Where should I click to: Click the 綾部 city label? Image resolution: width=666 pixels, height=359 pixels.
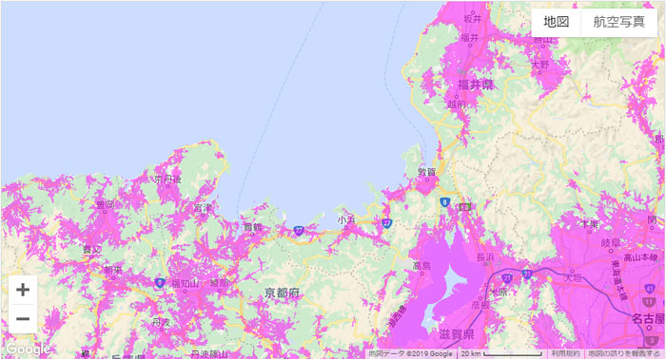(220, 284)
